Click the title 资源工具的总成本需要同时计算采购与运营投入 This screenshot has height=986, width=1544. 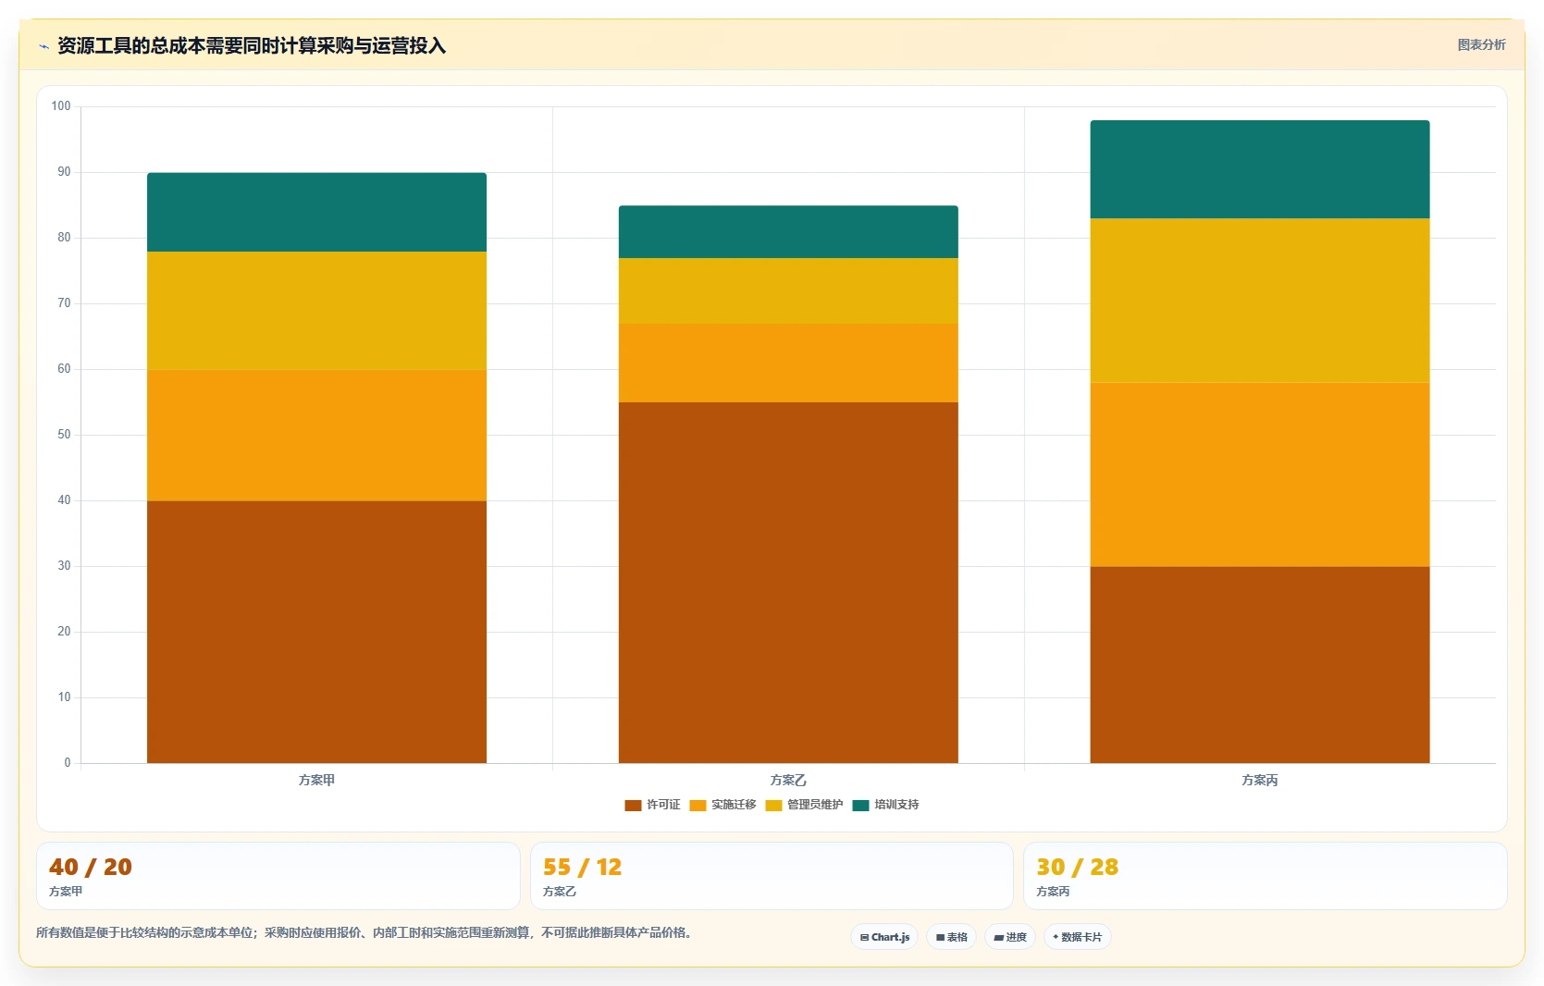pyautogui.click(x=252, y=45)
